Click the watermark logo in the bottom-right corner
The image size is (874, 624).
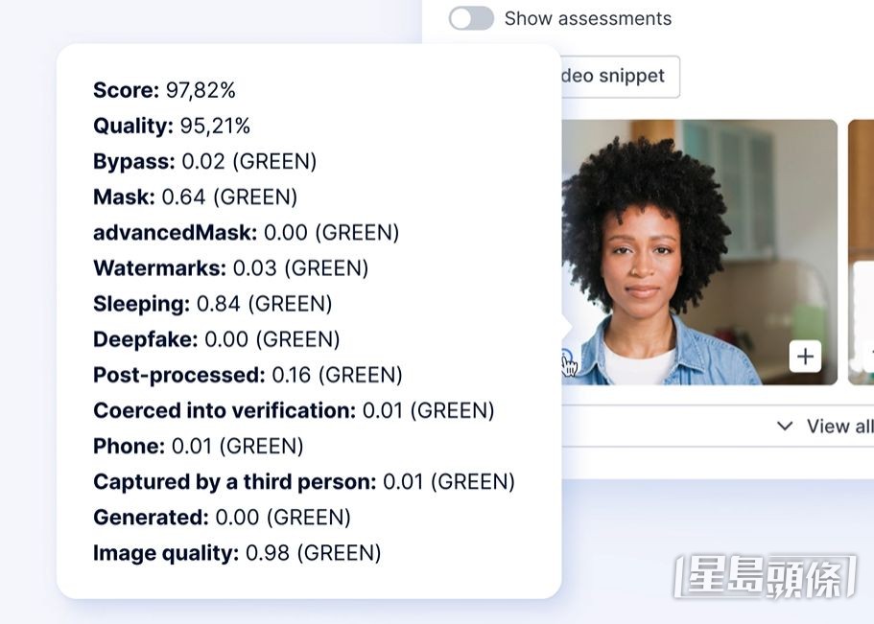pos(765,577)
